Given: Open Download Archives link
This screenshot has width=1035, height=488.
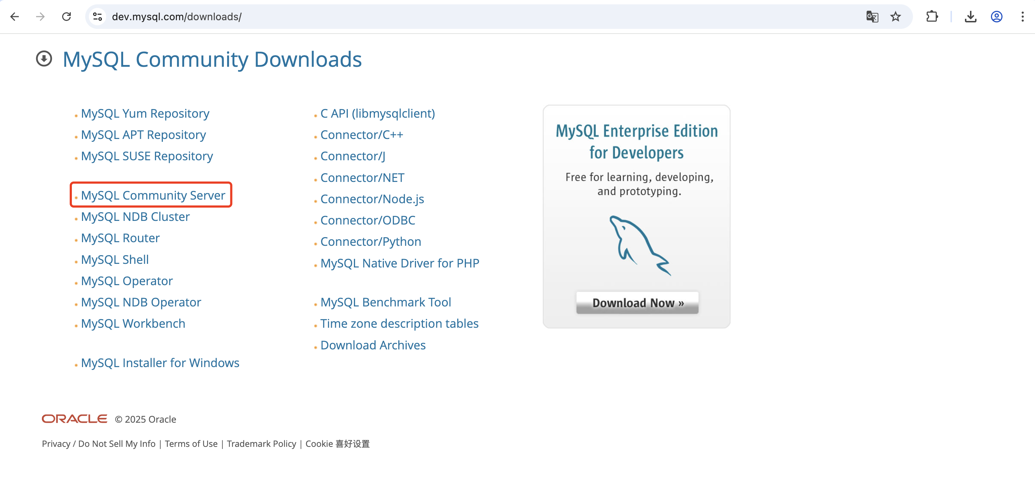Looking at the screenshot, I should (373, 345).
